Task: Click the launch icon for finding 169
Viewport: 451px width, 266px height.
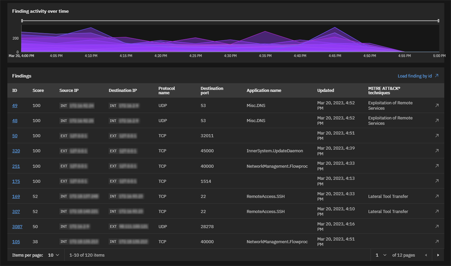Action: click(x=436, y=196)
